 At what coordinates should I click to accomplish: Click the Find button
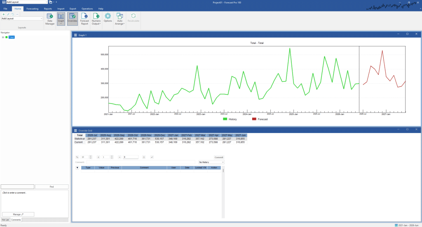(x=52, y=187)
